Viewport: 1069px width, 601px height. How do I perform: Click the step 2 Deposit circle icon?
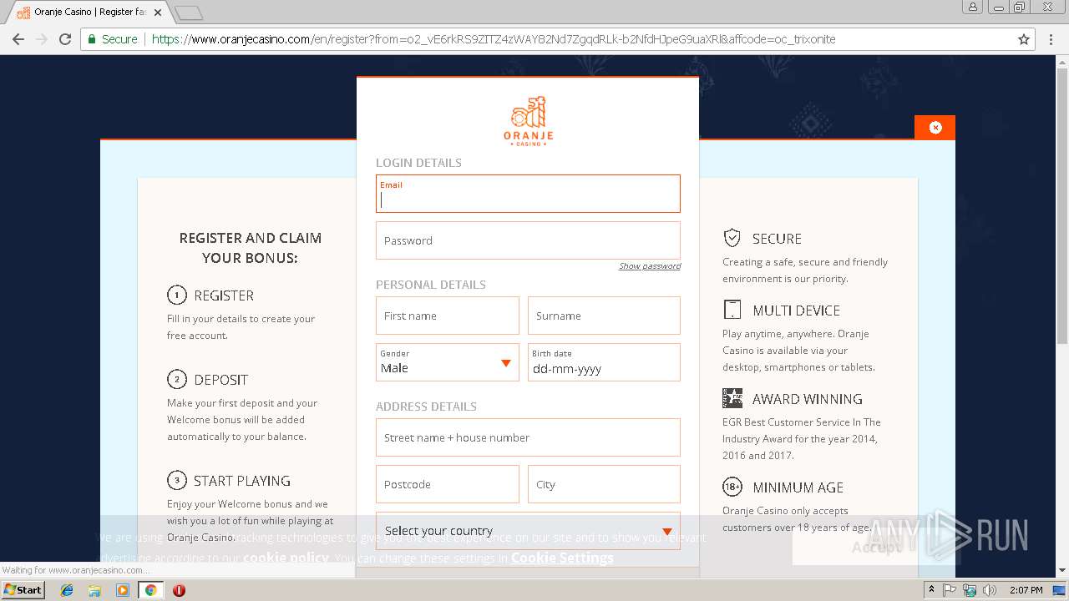[x=176, y=379]
